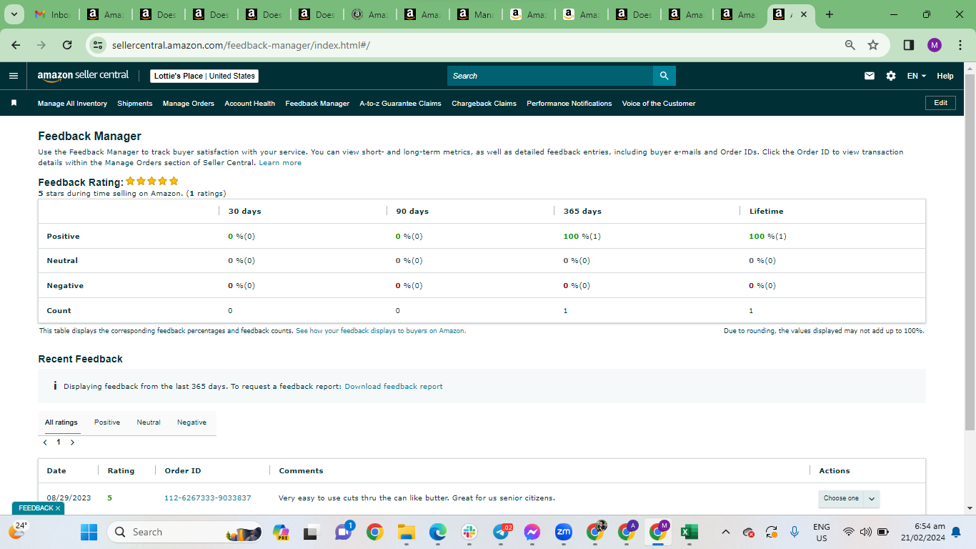Open the Seller Central messages envelope
The width and height of the screenshot is (976, 549).
coord(870,76)
